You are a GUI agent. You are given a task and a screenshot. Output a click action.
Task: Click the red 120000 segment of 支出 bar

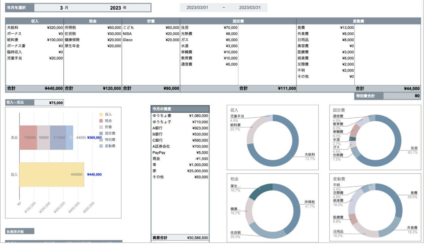(x=28, y=138)
